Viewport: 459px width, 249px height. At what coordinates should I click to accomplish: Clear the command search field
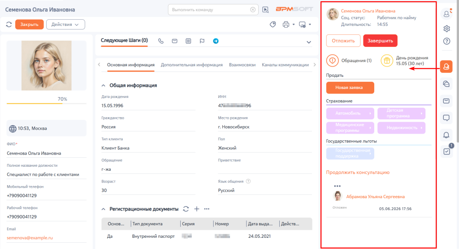(253, 10)
